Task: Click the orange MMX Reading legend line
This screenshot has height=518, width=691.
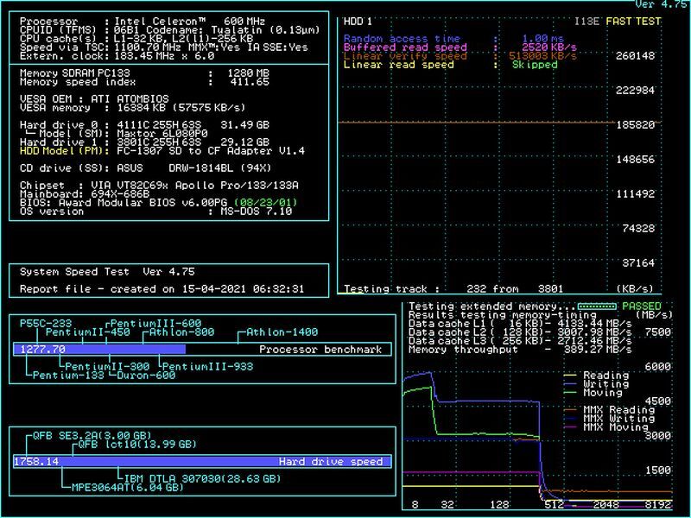Action: click(x=570, y=410)
